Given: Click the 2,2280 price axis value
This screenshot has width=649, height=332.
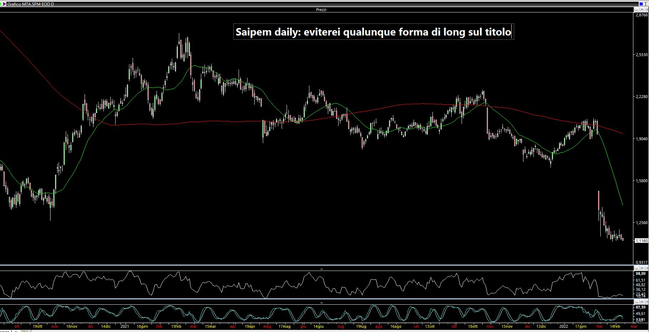Looking at the screenshot, I should point(642,97).
